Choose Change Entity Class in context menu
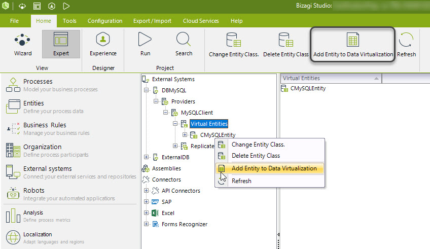 (270, 145)
